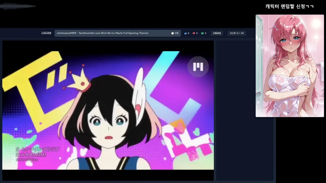
Task: Click the thumbs-up like icon
Action: pyautogui.click(x=185, y=33)
